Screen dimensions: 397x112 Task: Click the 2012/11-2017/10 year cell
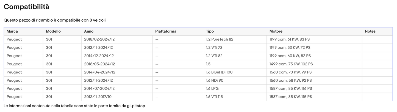(98, 97)
